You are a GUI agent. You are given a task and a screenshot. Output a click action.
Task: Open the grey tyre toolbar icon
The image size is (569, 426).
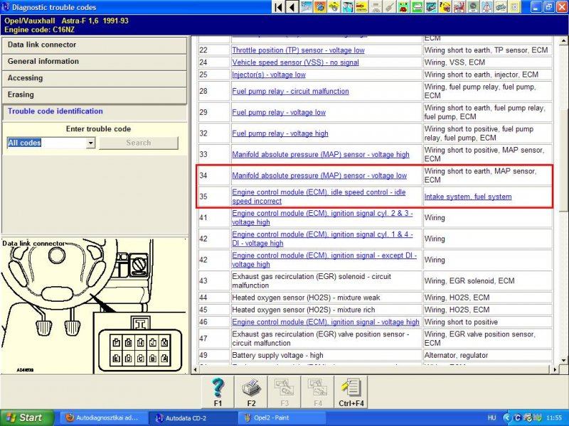click(473, 7)
